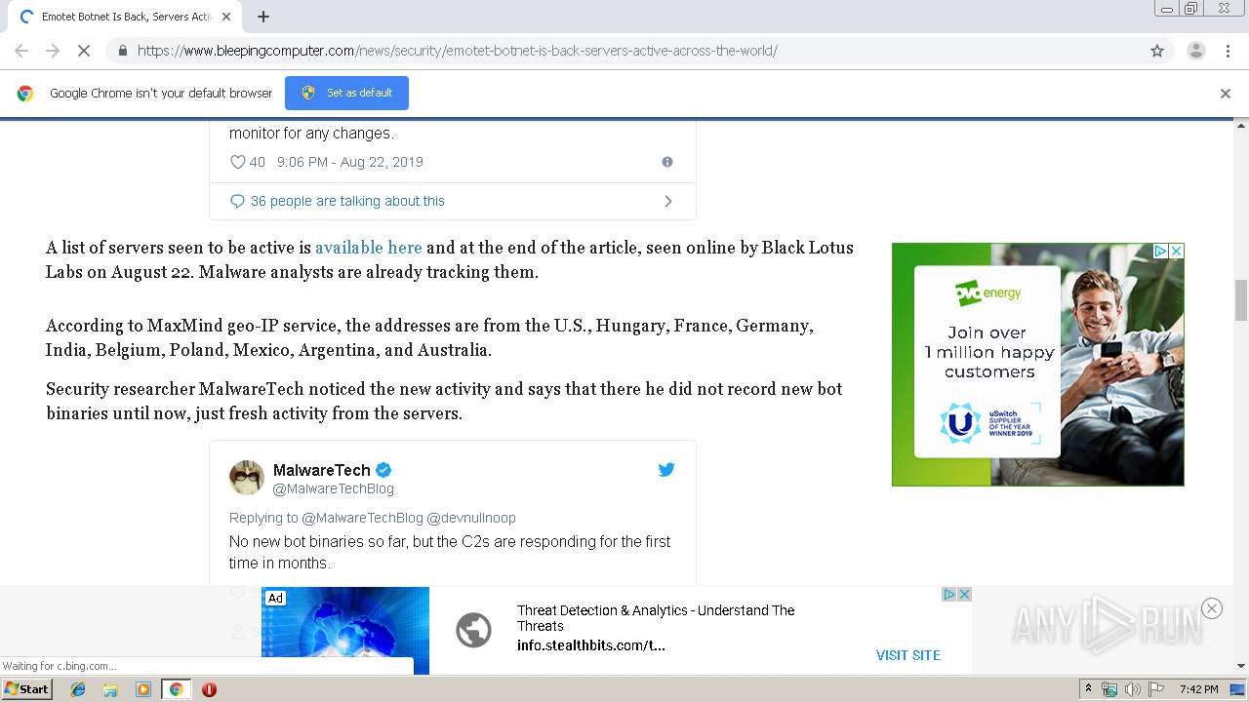Launch Internet Explorer from taskbar
The width and height of the screenshot is (1249, 702).
(x=78, y=689)
